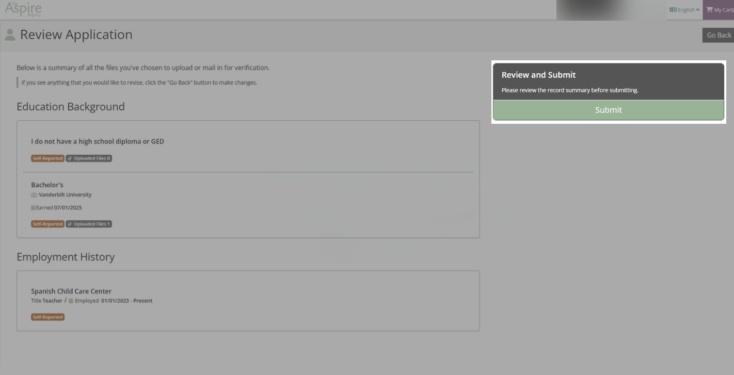The height and width of the screenshot is (375, 734).
Task: Click the 01/01/2023 - Present employment dates
Action: coord(127,301)
